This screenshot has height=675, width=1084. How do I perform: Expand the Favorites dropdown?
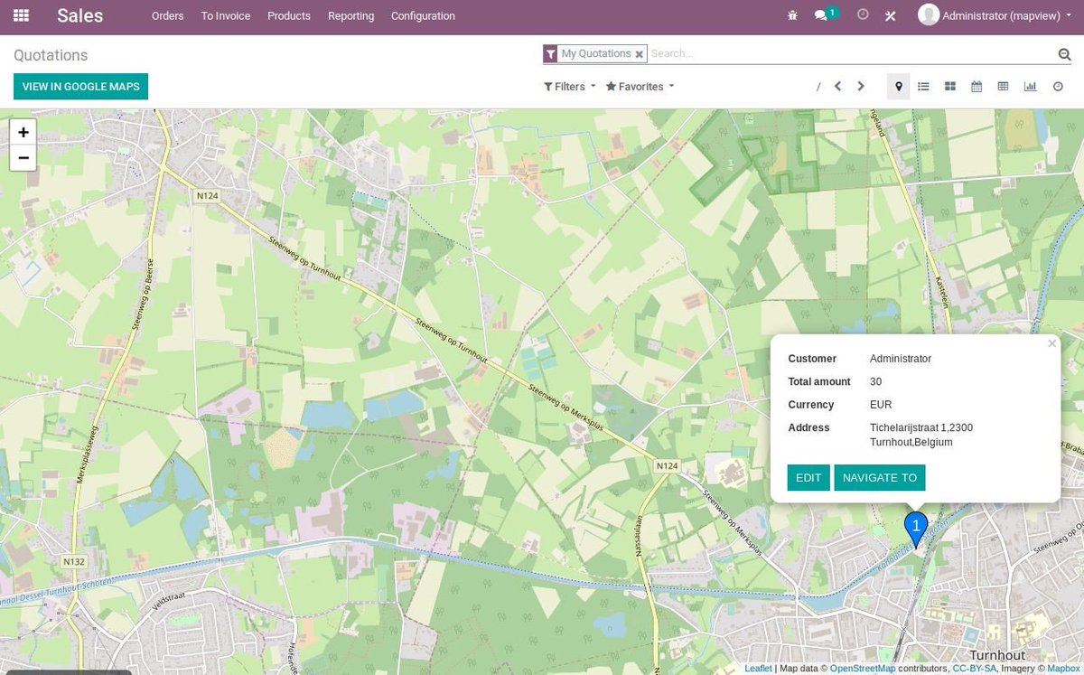click(639, 86)
